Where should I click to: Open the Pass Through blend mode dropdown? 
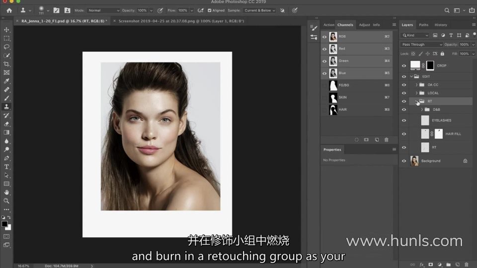coord(421,44)
